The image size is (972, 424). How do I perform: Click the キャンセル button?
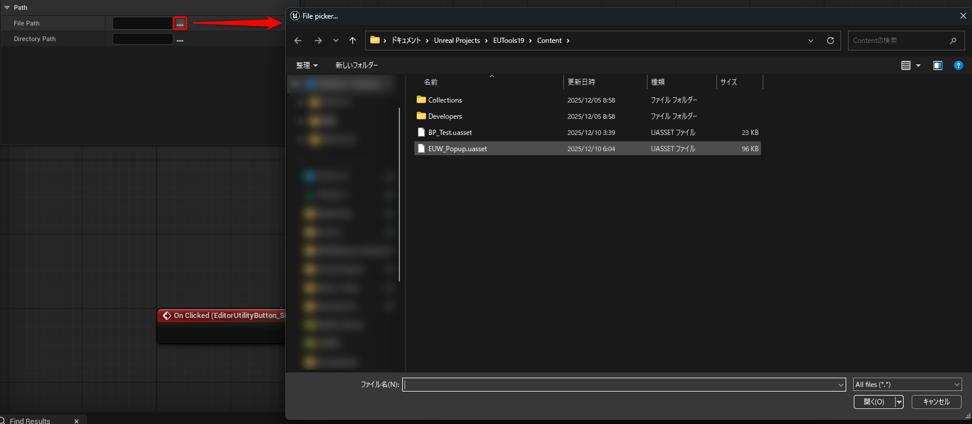(x=936, y=402)
